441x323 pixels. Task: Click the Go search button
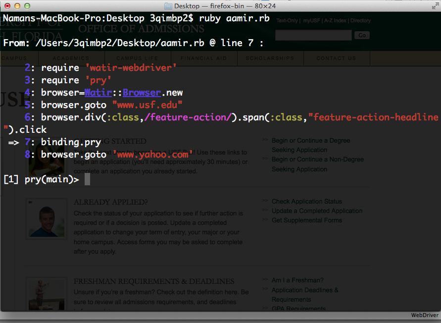362,35
